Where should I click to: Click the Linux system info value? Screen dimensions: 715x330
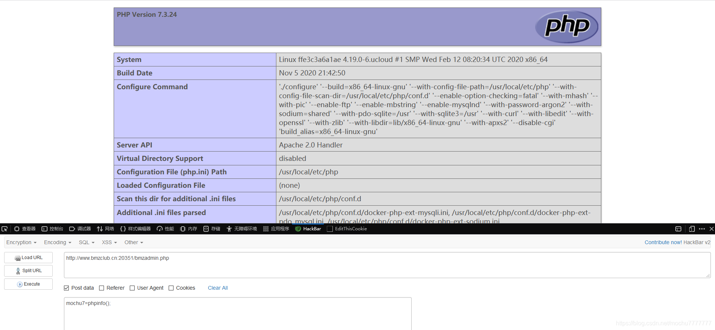coord(413,60)
